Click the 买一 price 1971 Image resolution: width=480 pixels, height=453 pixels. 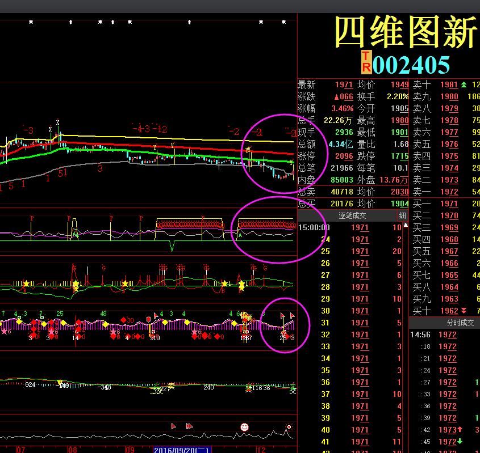[449, 204]
